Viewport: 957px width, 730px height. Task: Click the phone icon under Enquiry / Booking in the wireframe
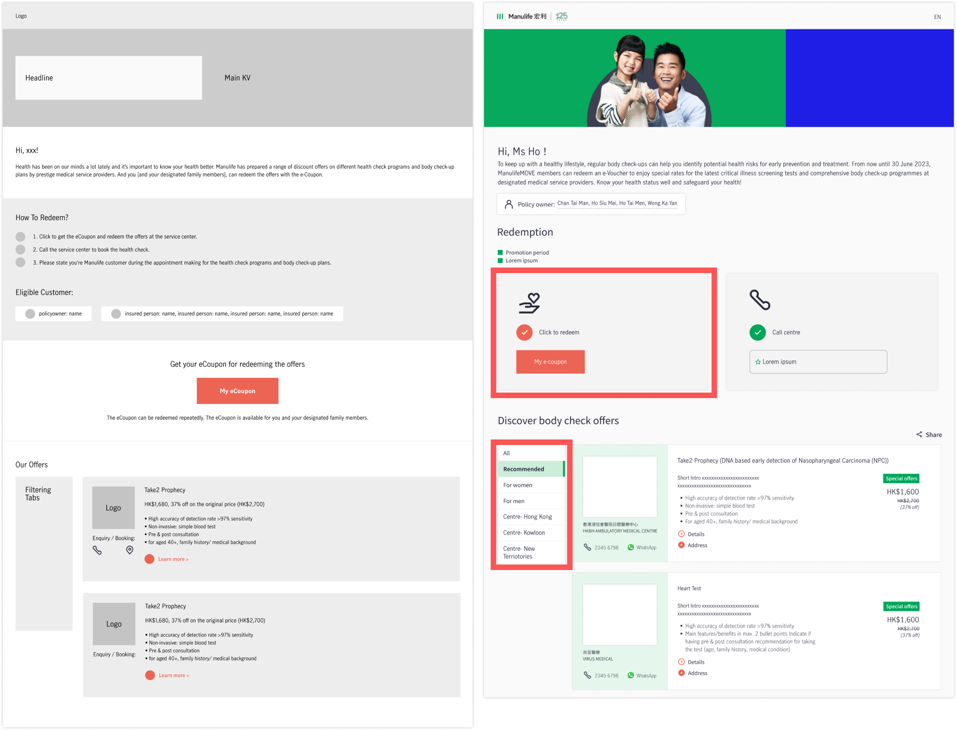pyautogui.click(x=97, y=550)
